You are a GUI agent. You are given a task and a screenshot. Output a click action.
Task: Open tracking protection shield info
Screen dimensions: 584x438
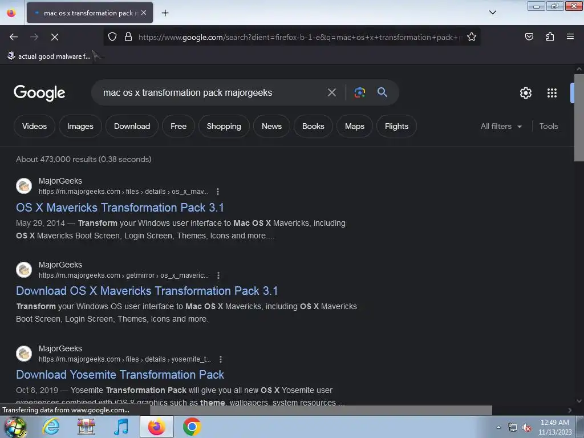coord(112,37)
